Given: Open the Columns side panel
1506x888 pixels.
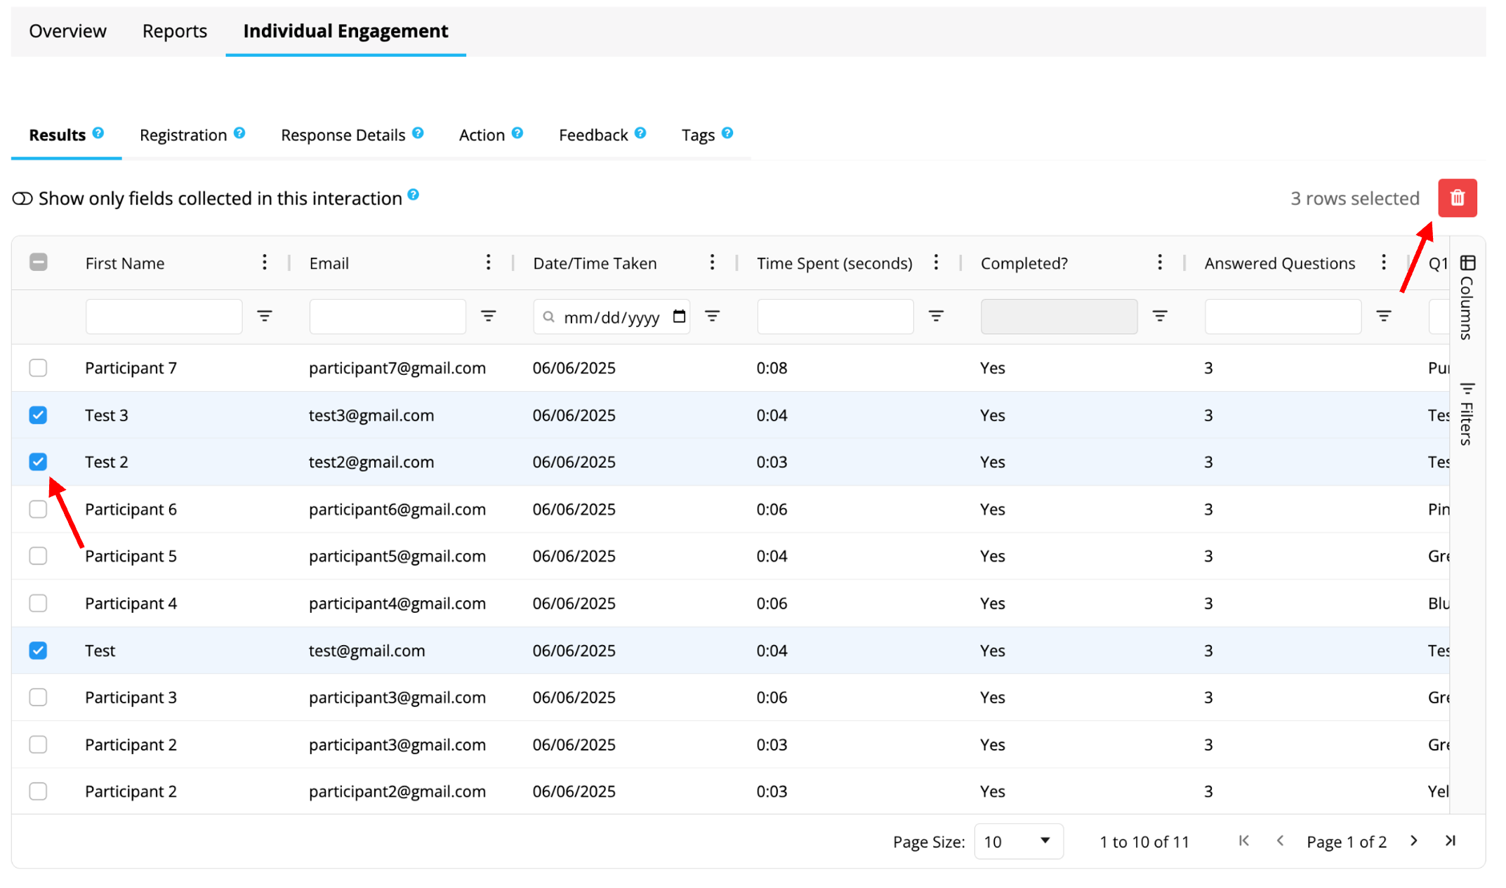Looking at the screenshot, I should click(x=1467, y=297).
